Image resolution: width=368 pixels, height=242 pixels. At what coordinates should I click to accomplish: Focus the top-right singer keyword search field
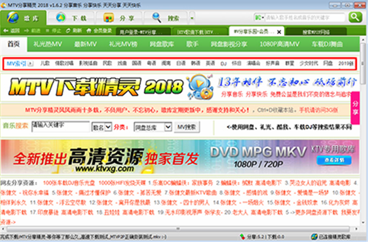coord(304,18)
